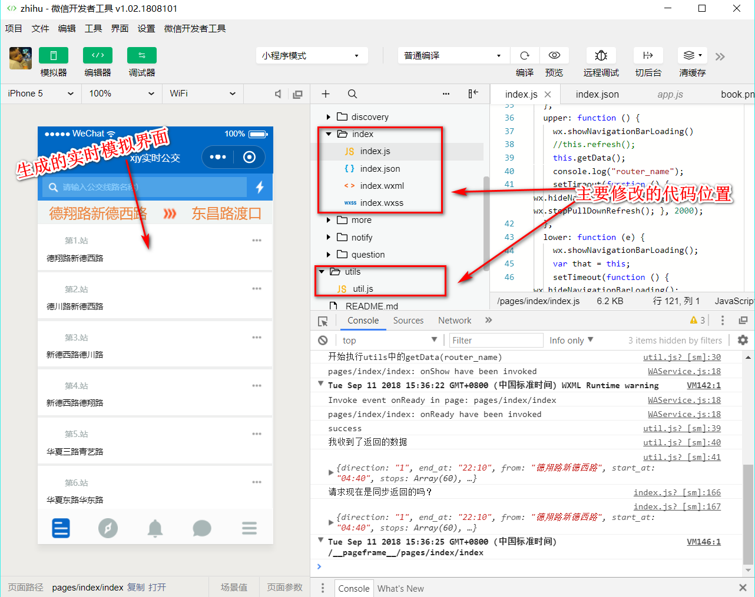Open index.wxml in the file tree
755x597 pixels.
[382, 186]
